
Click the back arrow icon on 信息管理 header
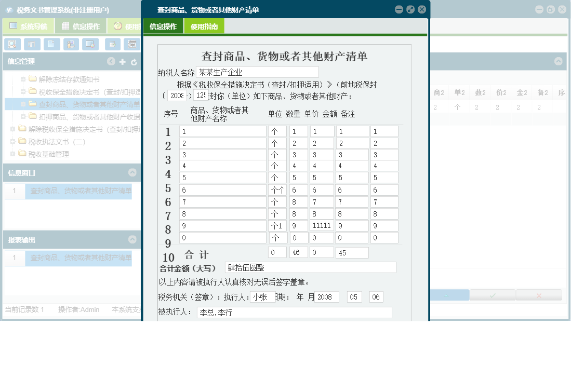[111, 61]
